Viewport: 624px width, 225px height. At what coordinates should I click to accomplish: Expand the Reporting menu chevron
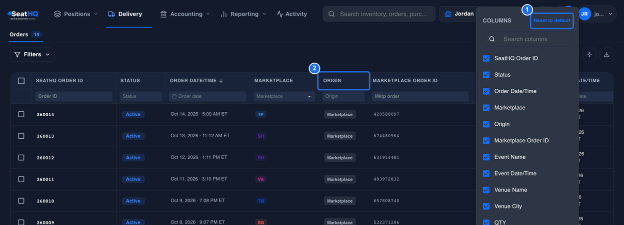(x=264, y=14)
